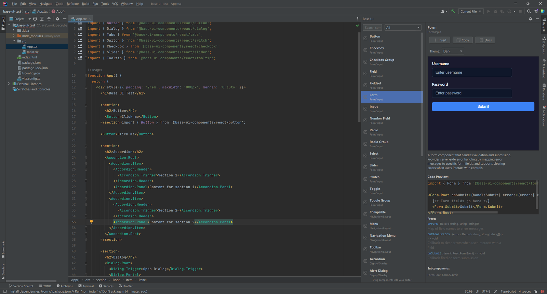
Task: Open the Bookmarks tool window
Action: coord(3,249)
